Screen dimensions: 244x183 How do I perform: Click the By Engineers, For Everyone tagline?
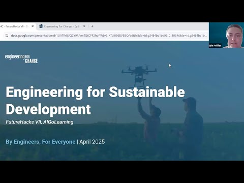coord(41,142)
